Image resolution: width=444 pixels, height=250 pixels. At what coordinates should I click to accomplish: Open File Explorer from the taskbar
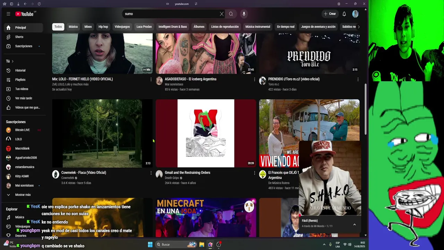pyautogui.click(x=202, y=244)
